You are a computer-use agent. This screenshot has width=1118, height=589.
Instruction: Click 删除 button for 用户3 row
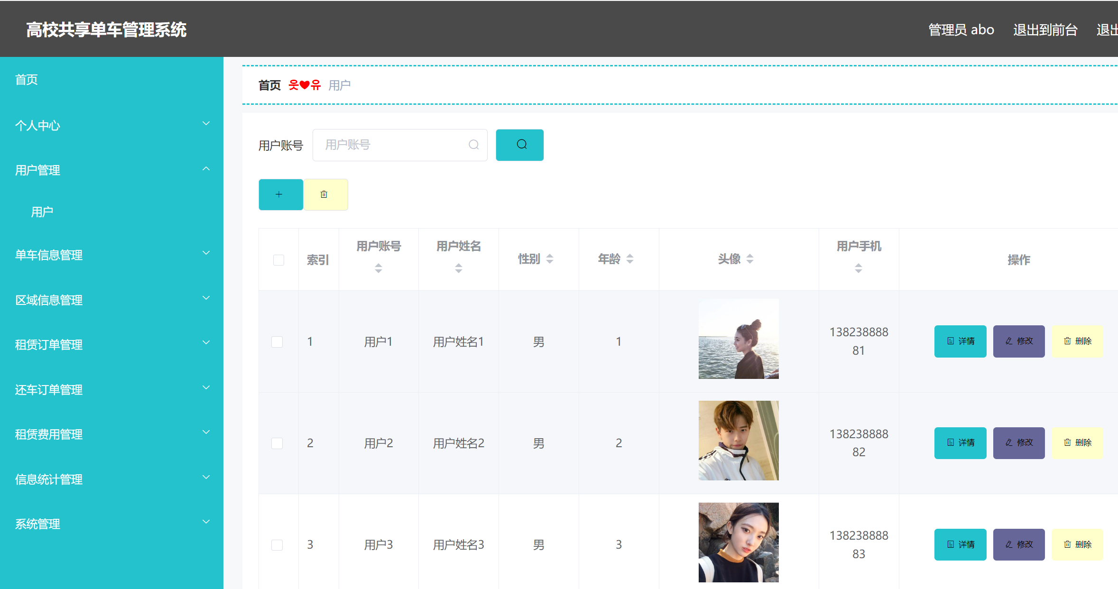coord(1077,544)
